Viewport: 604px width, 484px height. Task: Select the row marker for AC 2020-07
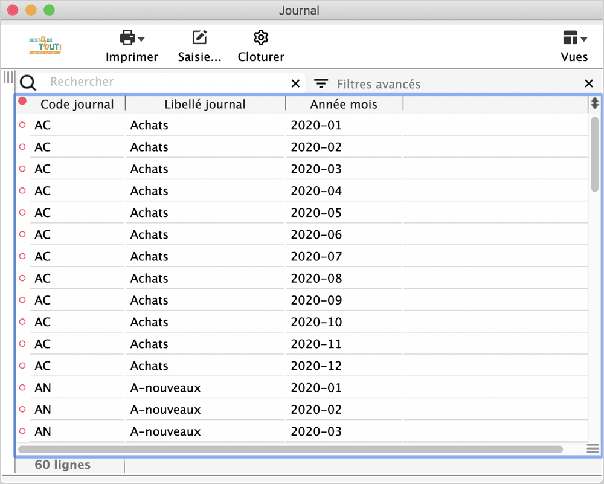tap(22, 256)
